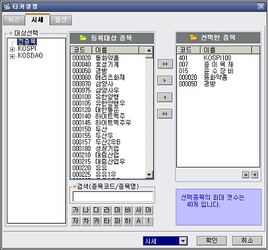Select 000070 삼양사 in the available list
268x250 pixels.
pyautogui.click(x=108, y=84)
